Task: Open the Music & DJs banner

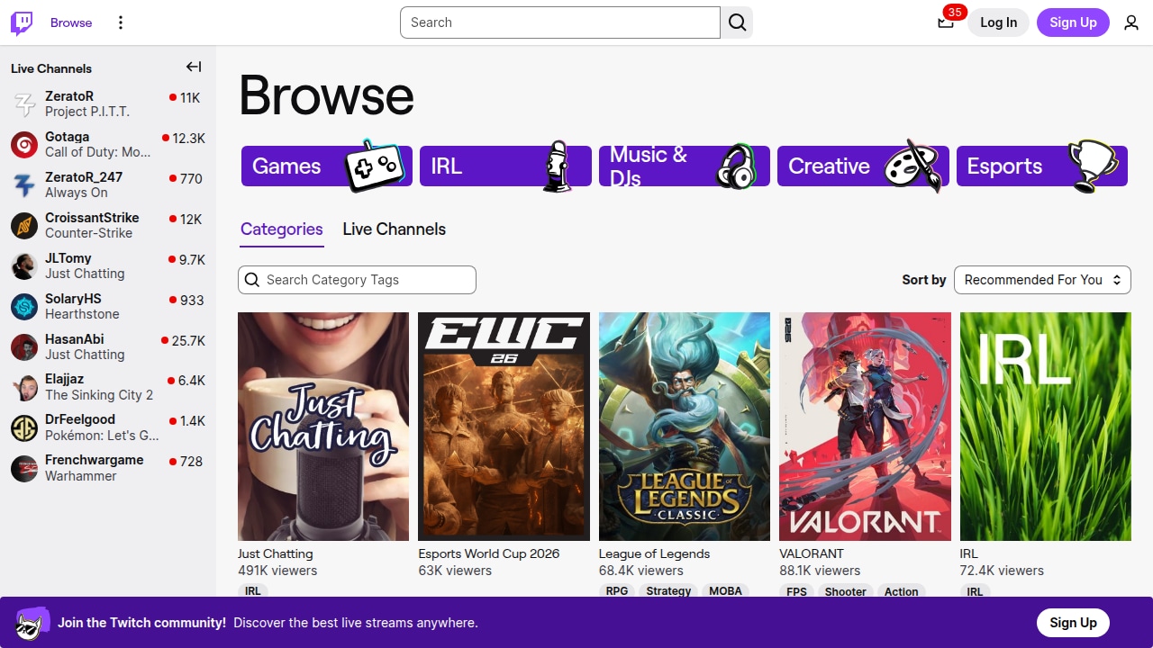Action: pyautogui.click(x=685, y=166)
